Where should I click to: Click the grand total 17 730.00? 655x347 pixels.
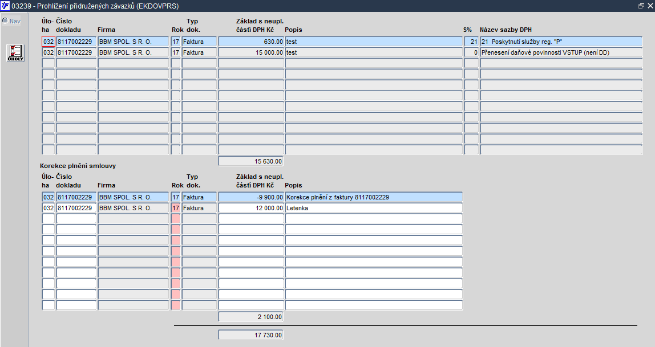[x=250, y=335]
